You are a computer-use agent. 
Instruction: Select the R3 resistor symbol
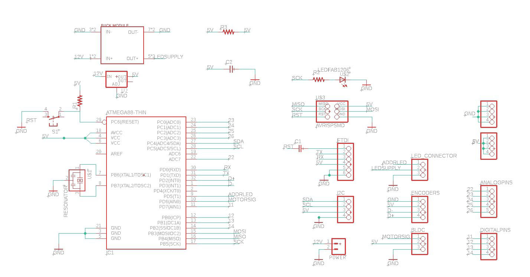[228, 32]
